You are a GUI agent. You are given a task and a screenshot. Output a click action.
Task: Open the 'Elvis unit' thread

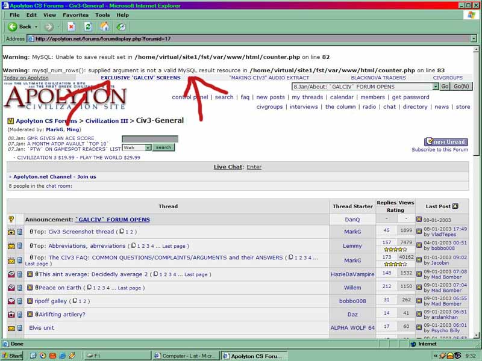click(x=42, y=328)
